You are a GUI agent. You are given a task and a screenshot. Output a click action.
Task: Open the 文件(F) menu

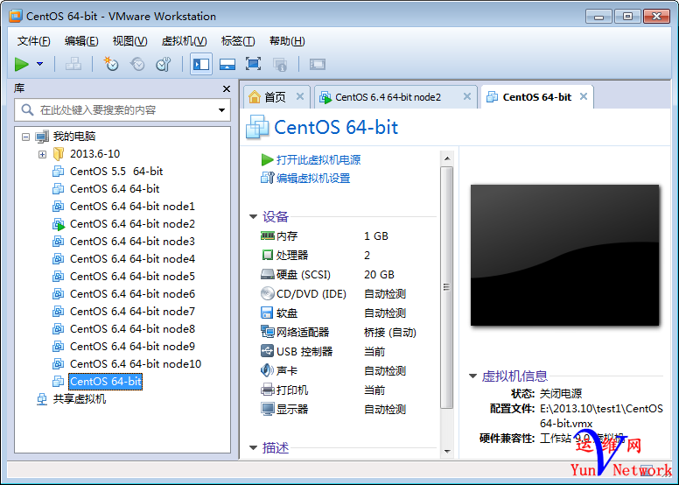coord(34,41)
